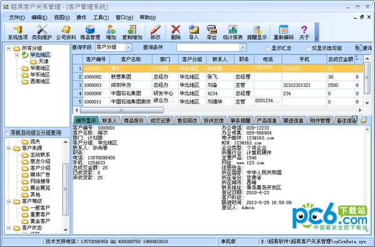Viewport: 375px width, 247px height.
Task: Open 公司资料 company info icon
Action: point(66,32)
